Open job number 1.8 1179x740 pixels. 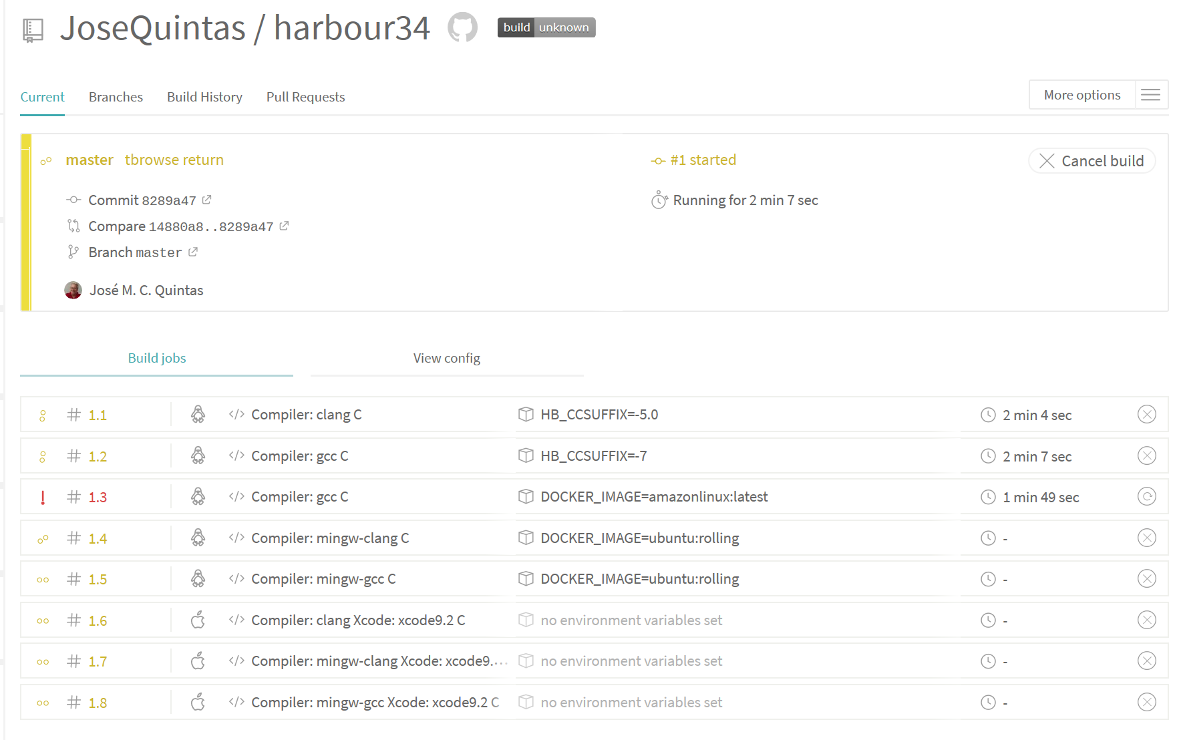coord(98,703)
